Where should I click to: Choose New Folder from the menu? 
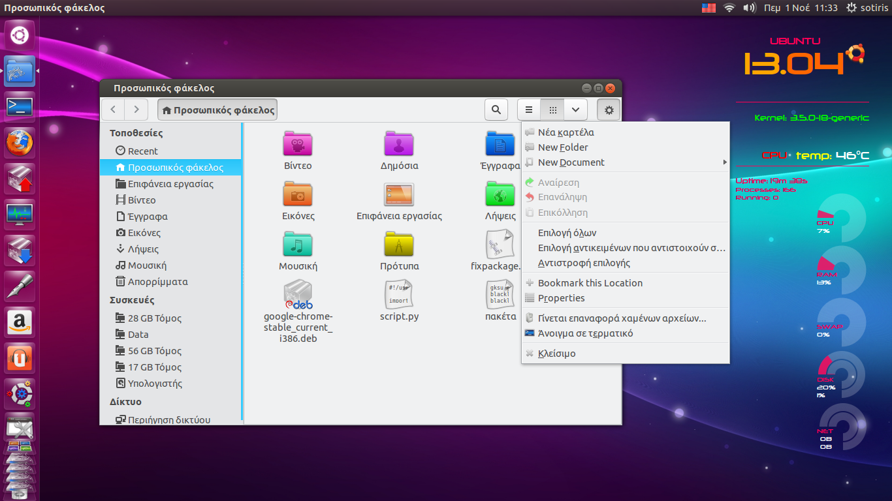(x=563, y=147)
